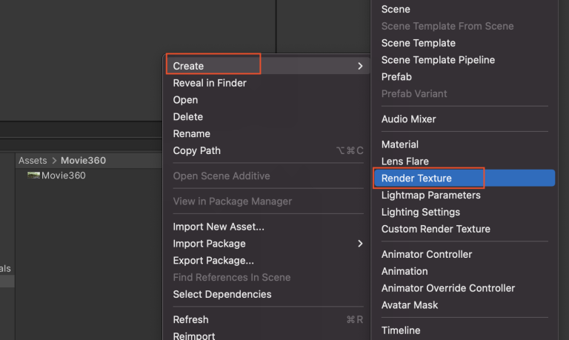
Task: Choose Select Dependencies option
Action: [222, 294]
